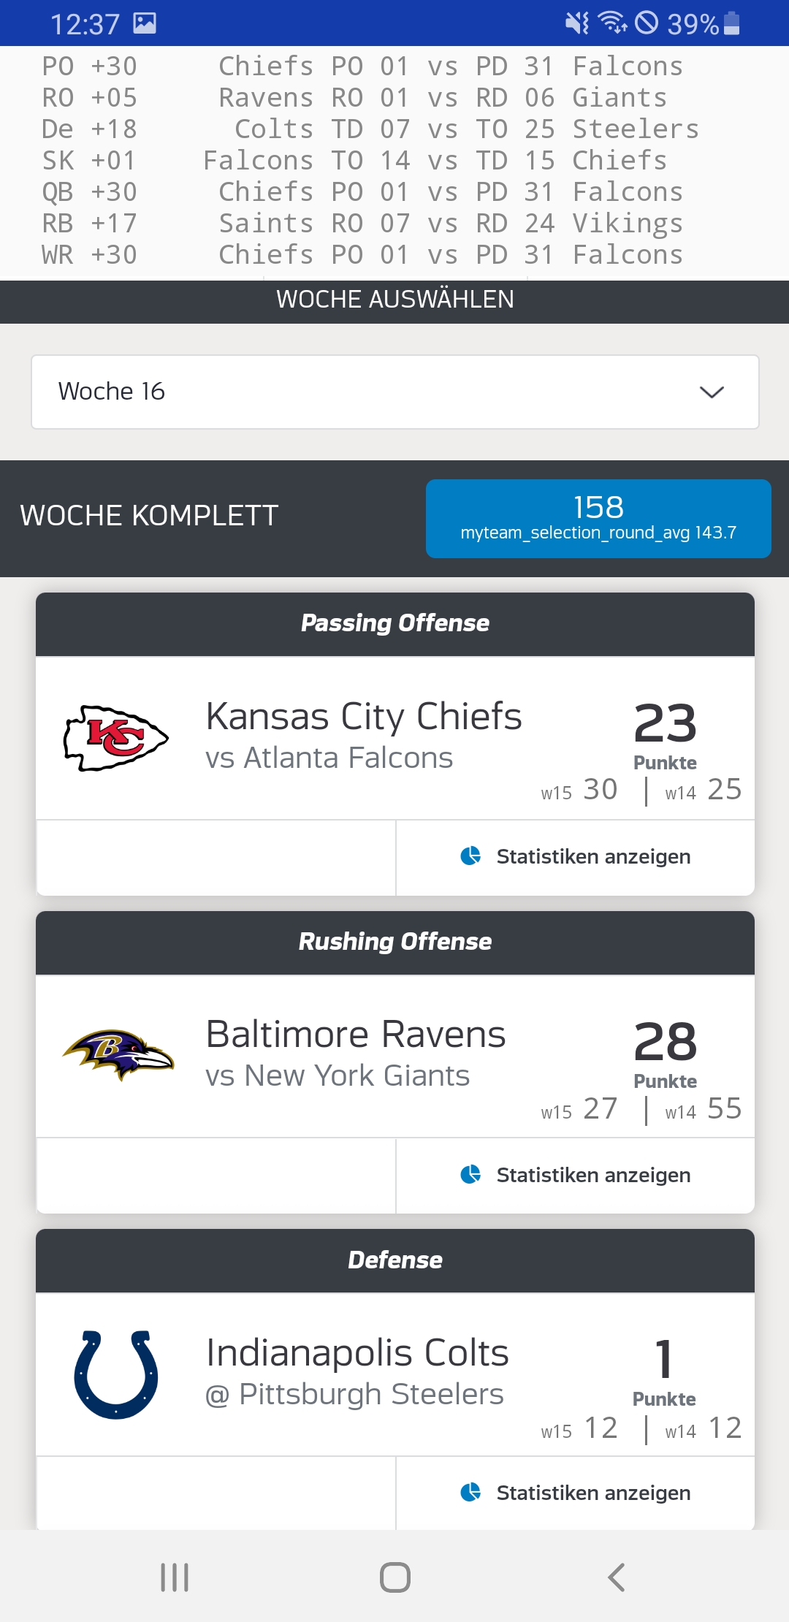Select the Rushing Offense section header
This screenshot has height=1622, width=789.
(x=394, y=942)
